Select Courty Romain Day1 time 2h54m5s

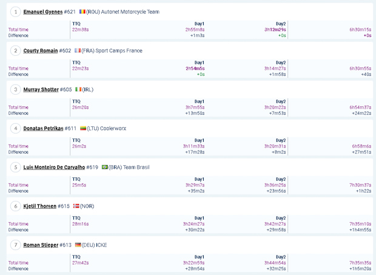click(195, 69)
